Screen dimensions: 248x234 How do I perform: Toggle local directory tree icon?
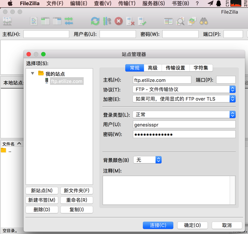pos(45,21)
